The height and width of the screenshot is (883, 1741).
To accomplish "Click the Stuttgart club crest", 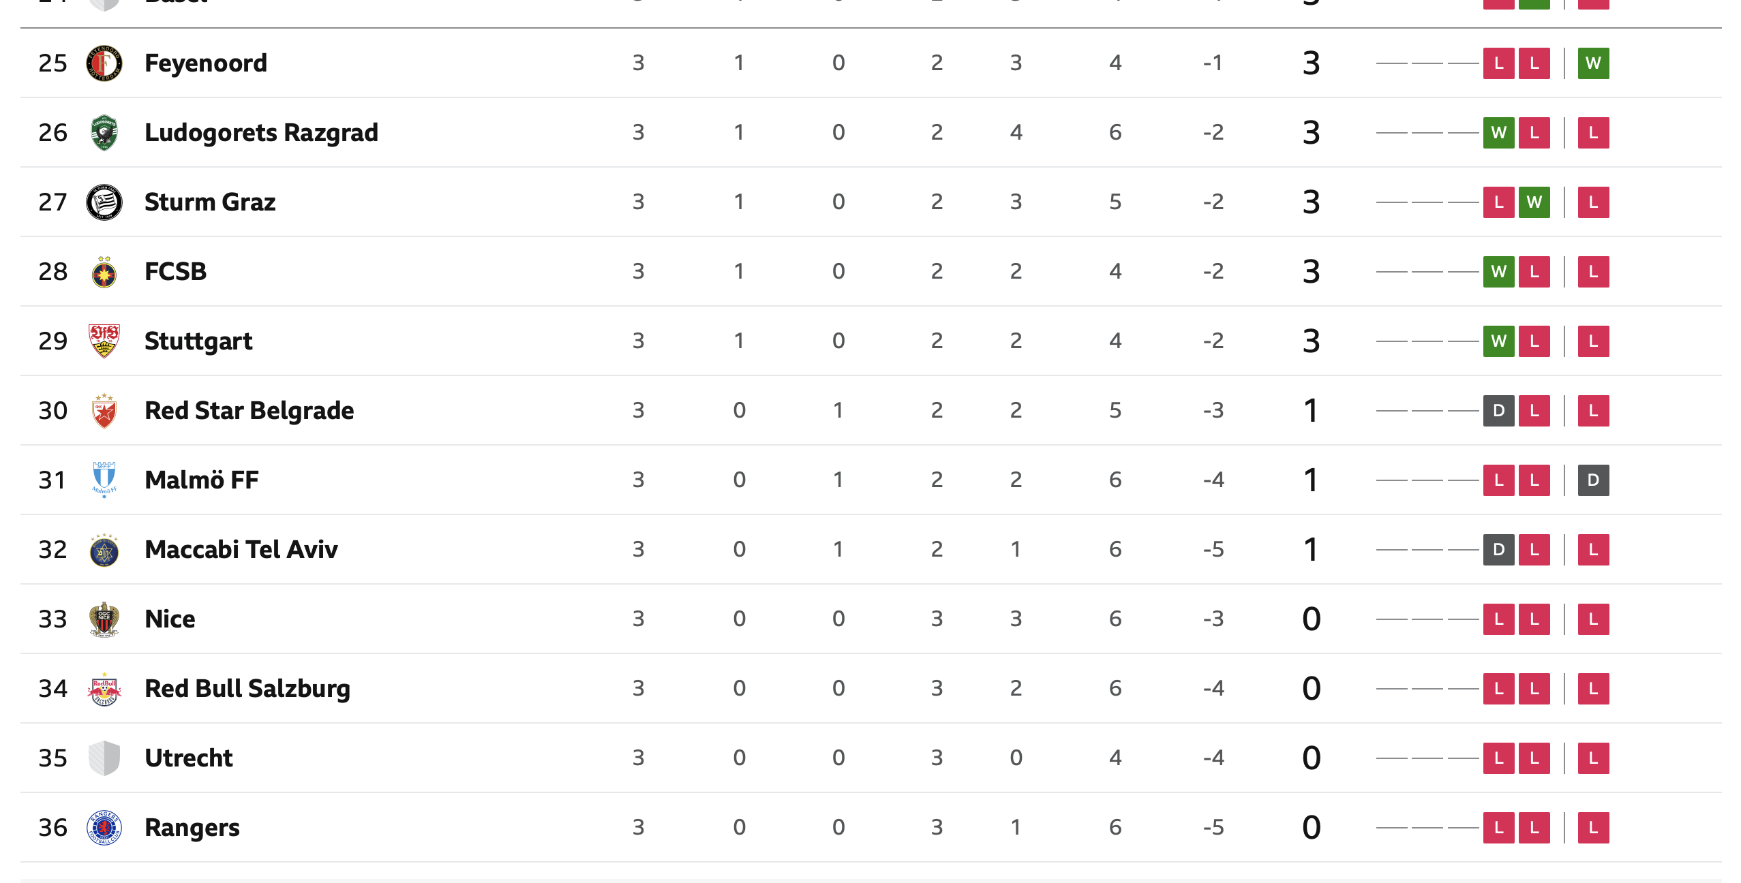I will tap(104, 341).
